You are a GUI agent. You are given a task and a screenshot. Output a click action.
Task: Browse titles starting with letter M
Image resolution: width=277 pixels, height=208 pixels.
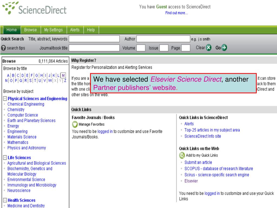click(x=63, y=75)
